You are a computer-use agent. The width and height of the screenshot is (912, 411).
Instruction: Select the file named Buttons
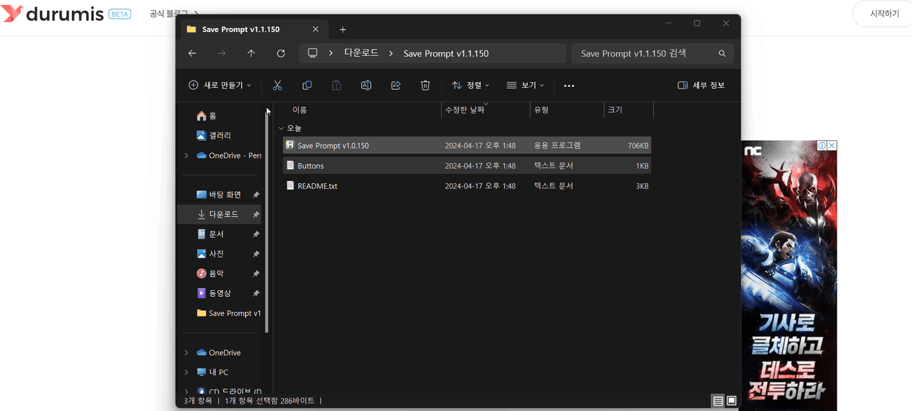pos(310,166)
